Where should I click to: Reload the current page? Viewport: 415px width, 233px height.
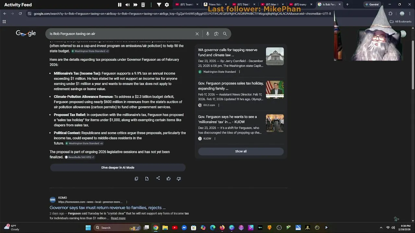[20, 14]
